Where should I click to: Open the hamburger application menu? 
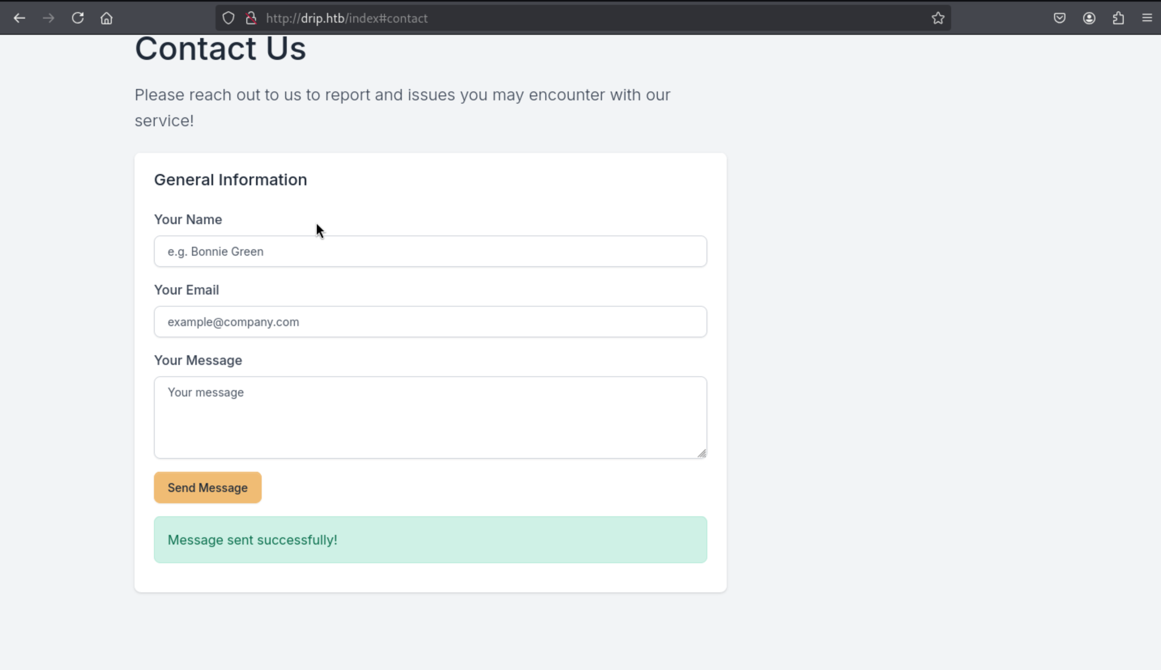tap(1147, 18)
